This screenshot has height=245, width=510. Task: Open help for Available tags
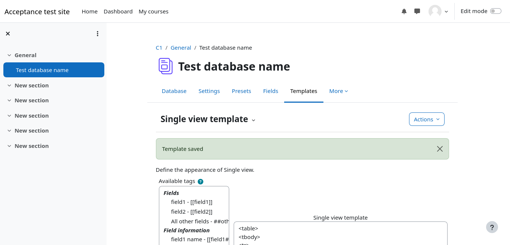click(x=200, y=182)
